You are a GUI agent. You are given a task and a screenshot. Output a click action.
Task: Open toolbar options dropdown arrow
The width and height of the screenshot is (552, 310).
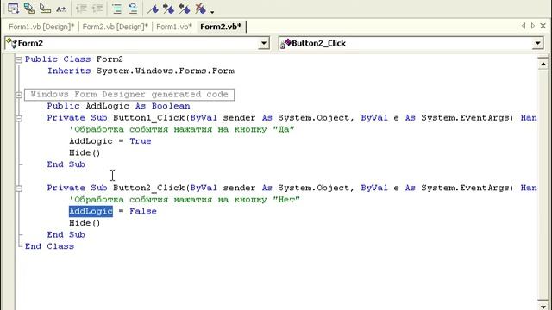pyautogui.click(x=212, y=12)
